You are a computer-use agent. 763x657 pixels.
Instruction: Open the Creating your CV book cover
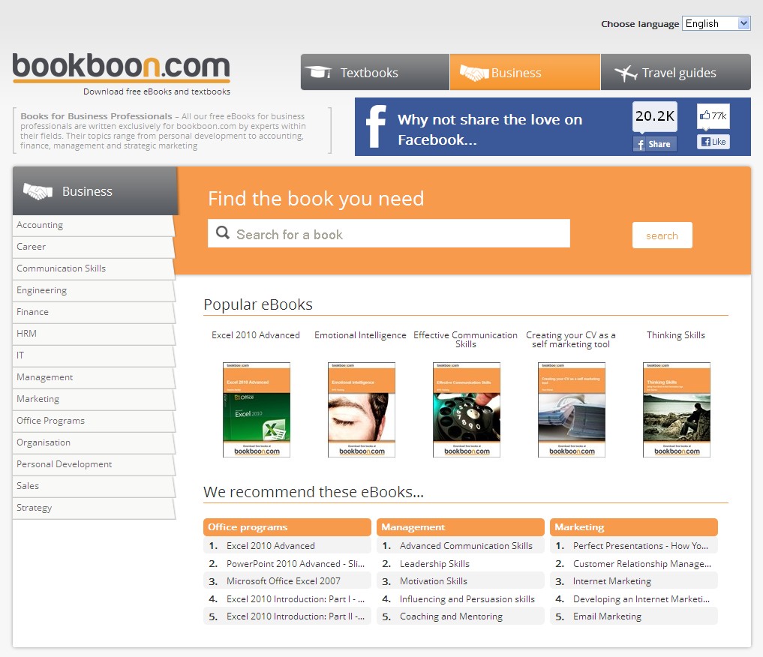572,409
